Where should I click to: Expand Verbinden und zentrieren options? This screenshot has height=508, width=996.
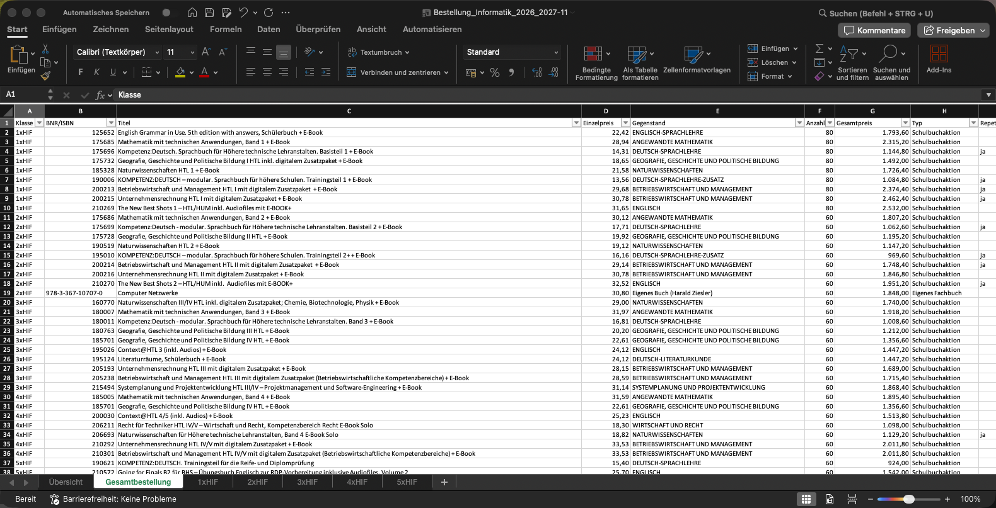(446, 72)
